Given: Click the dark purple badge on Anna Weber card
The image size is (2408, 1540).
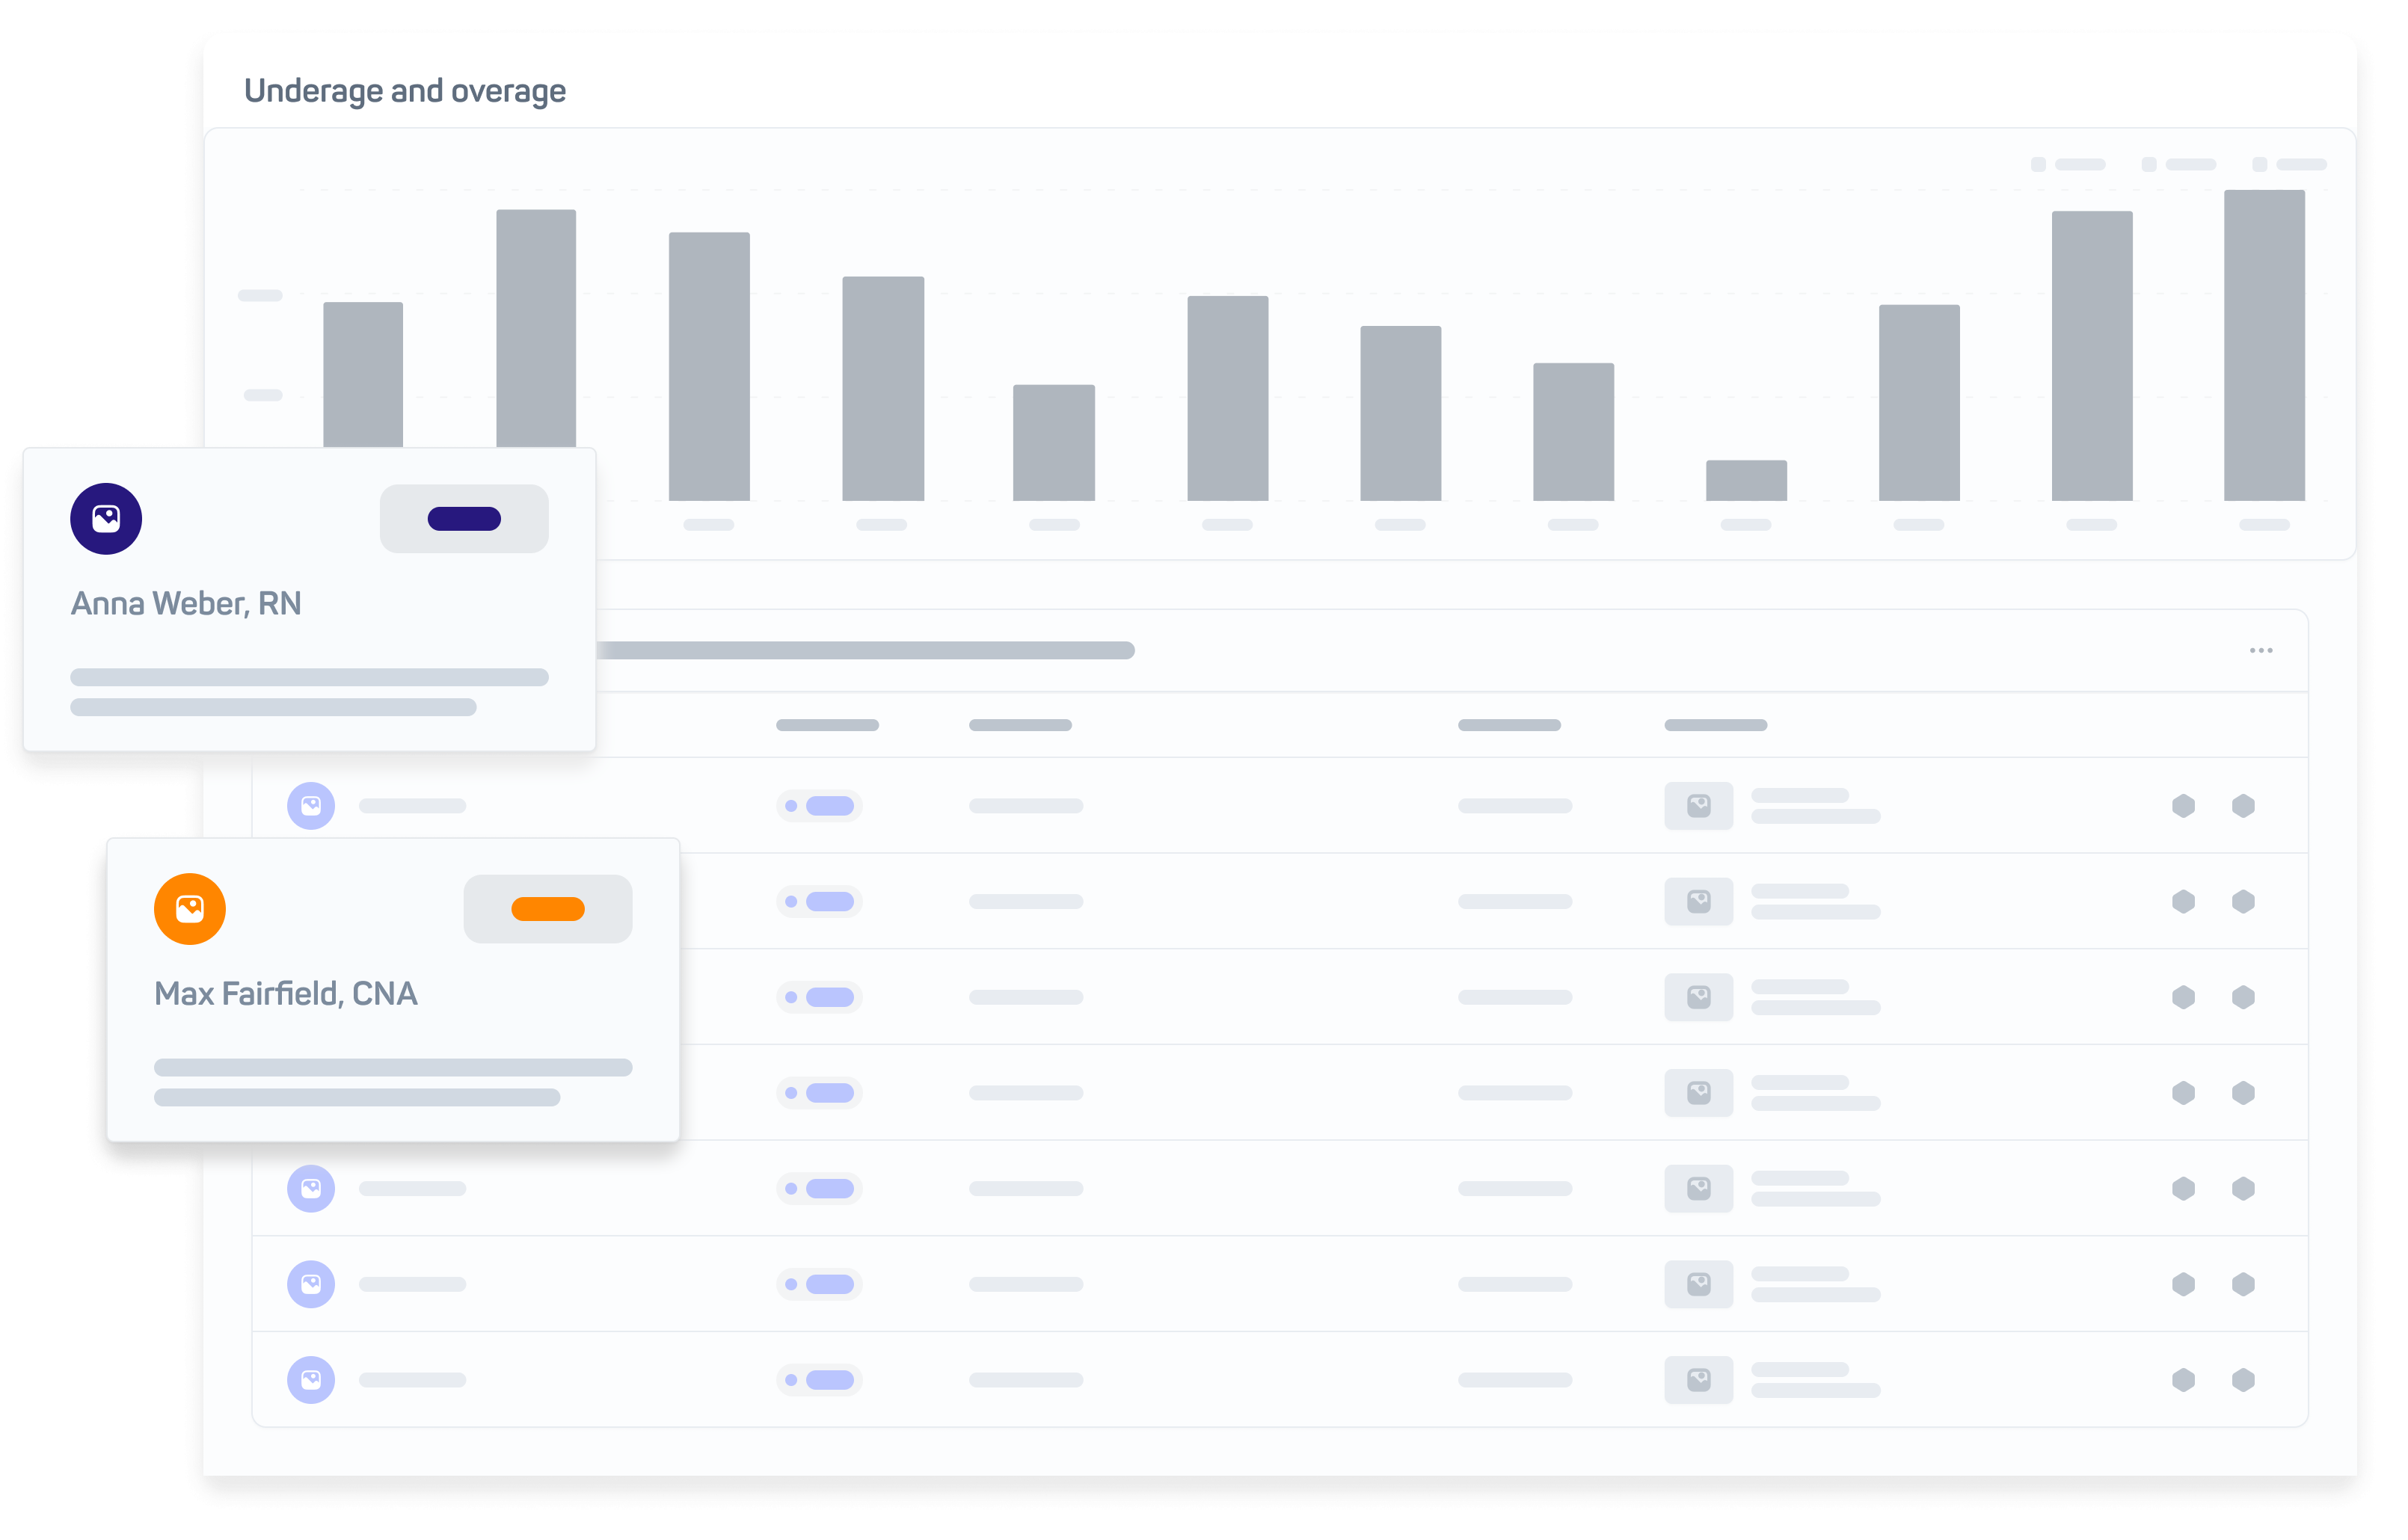Looking at the screenshot, I should coord(464,518).
